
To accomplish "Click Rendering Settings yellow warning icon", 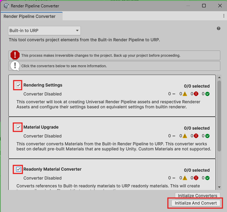I will [x=185, y=94].
